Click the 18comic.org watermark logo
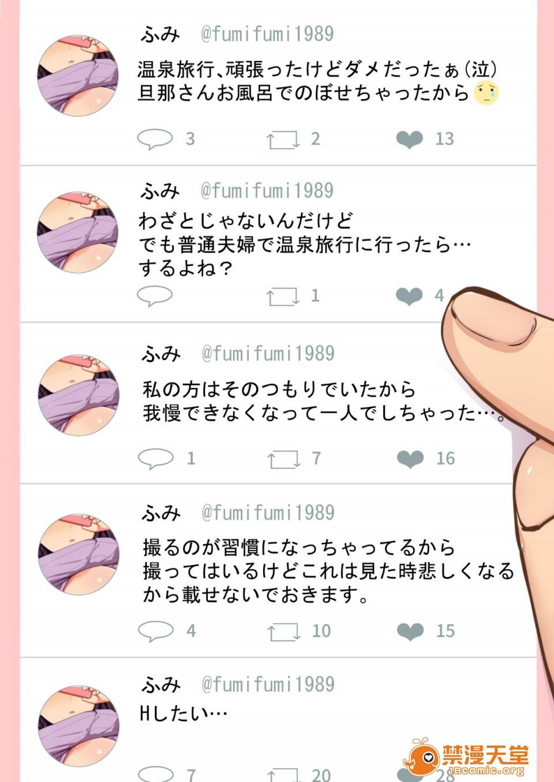The width and height of the screenshot is (554, 782). [466, 758]
